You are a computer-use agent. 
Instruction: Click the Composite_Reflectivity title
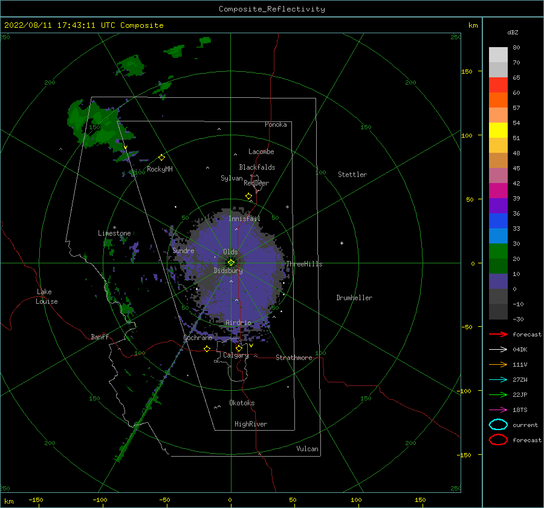pyautogui.click(x=272, y=9)
